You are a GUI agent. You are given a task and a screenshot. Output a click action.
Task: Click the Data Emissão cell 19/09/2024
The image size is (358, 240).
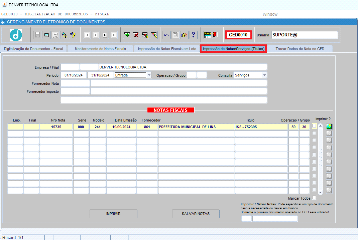click(121, 127)
